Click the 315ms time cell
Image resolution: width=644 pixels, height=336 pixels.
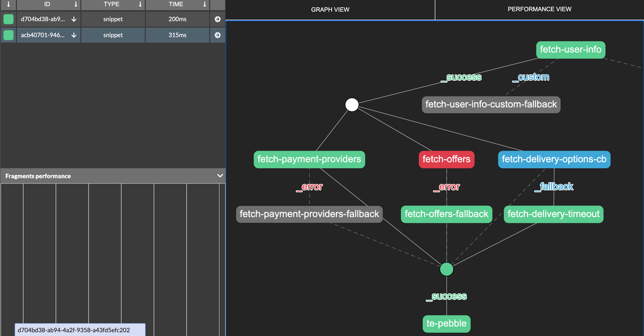tap(178, 35)
